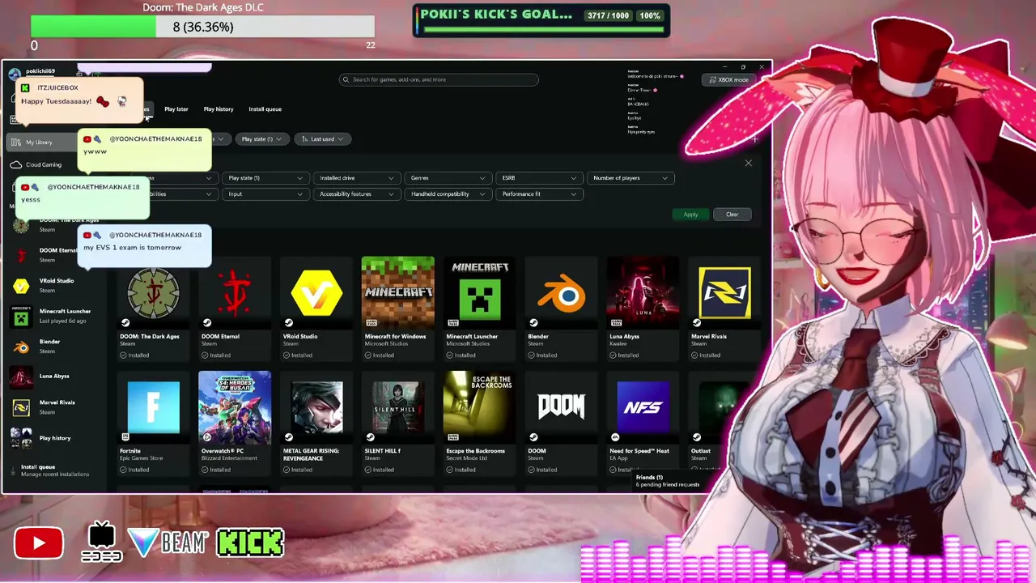Click the Minecraft Launcher text in sidebar
The height and width of the screenshot is (583, 1036).
click(x=65, y=311)
